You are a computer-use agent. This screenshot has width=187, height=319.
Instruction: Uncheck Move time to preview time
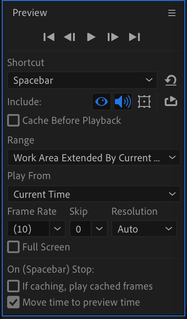click(13, 303)
